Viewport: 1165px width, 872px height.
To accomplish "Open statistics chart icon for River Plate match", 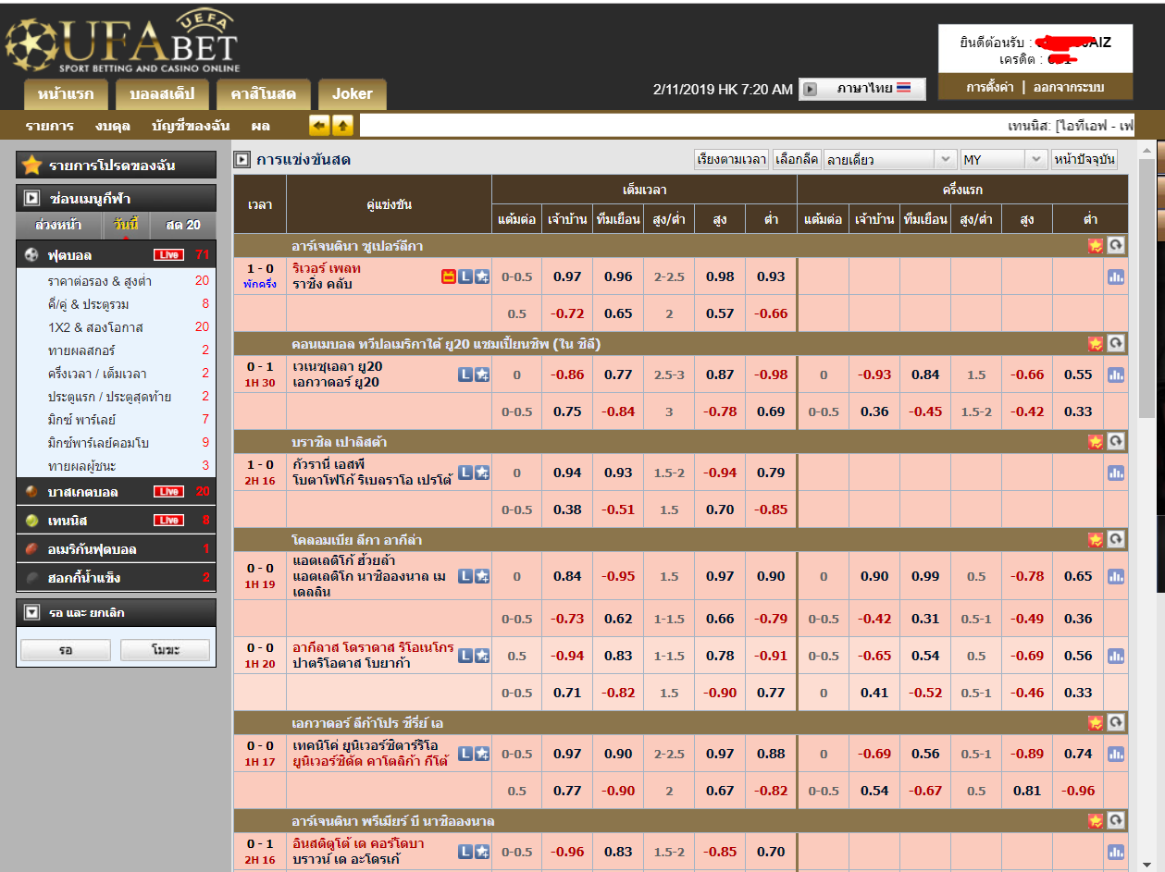I will (1116, 276).
